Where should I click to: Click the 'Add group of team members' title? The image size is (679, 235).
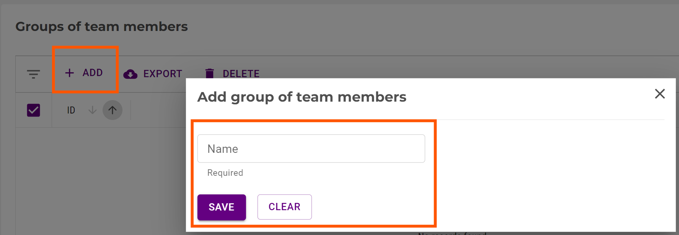pyautogui.click(x=302, y=97)
